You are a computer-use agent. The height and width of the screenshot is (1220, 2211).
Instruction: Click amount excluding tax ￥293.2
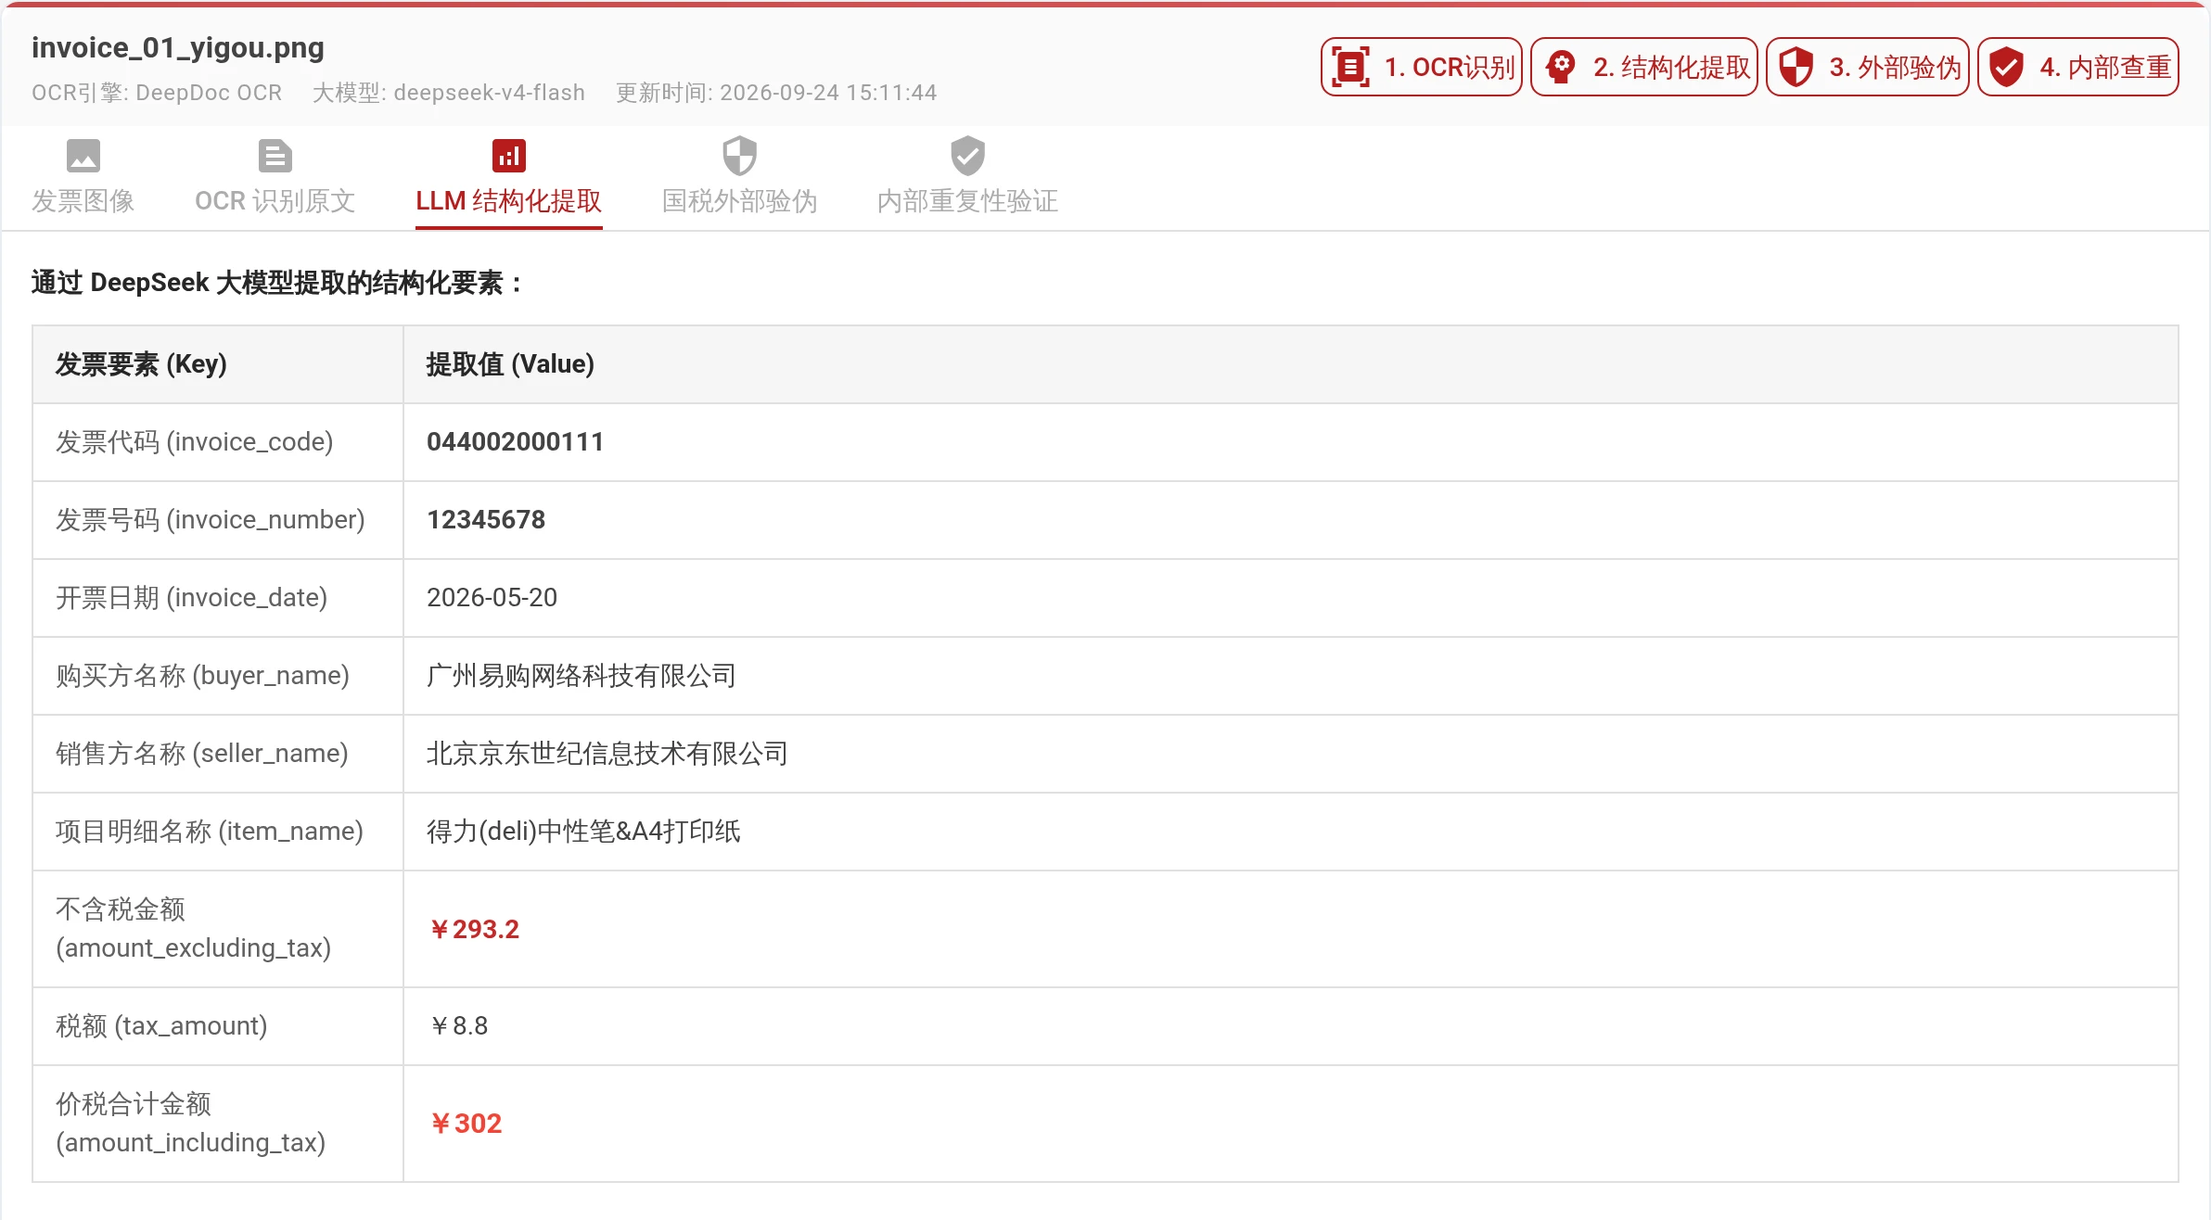click(x=475, y=929)
